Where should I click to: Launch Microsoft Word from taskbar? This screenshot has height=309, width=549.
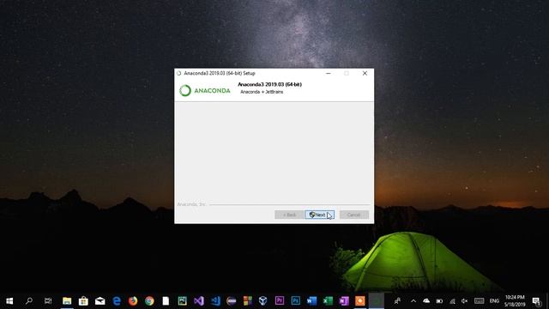311,300
